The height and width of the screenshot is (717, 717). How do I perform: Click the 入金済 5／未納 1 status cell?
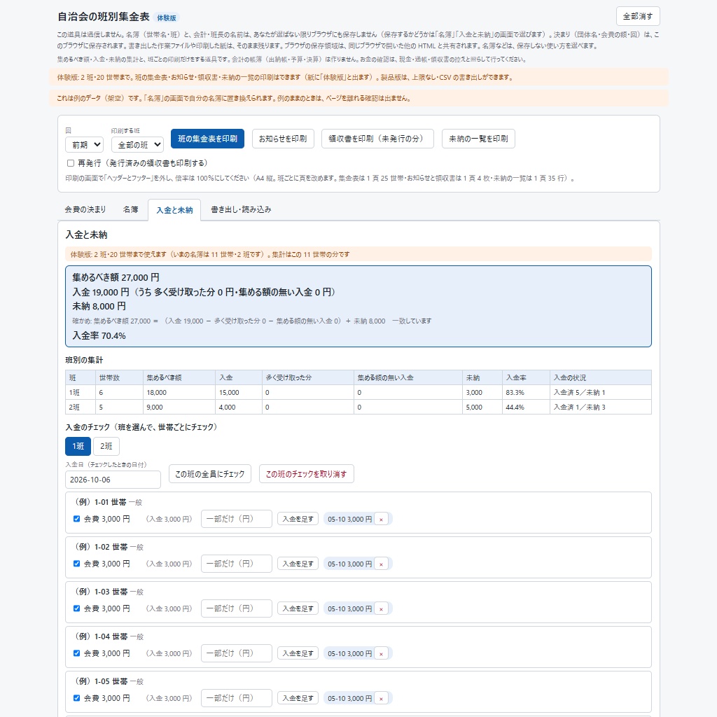pyautogui.click(x=600, y=392)
